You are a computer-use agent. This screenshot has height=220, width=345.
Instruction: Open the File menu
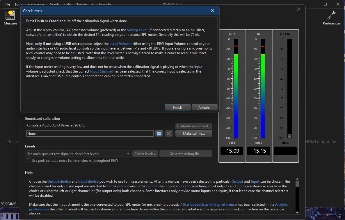(x=7, y=4)
